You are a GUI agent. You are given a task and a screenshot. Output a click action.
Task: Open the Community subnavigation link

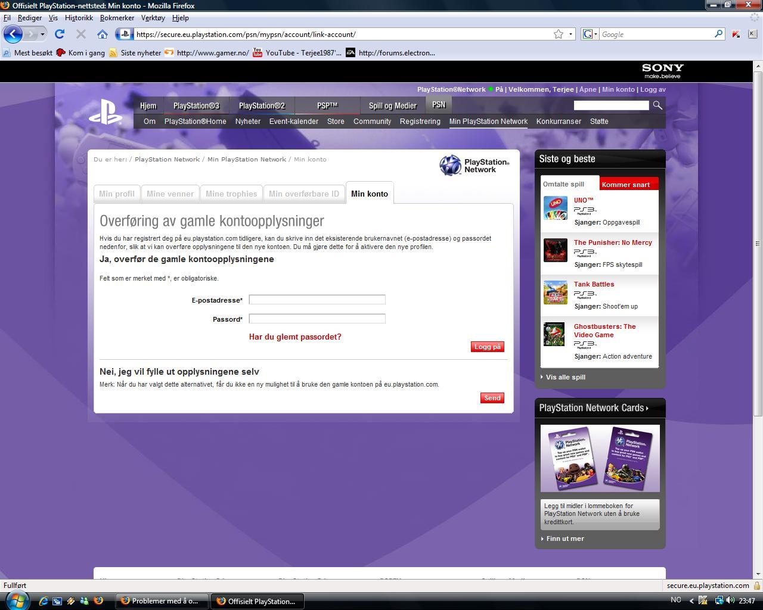click(x=372, y=122)
